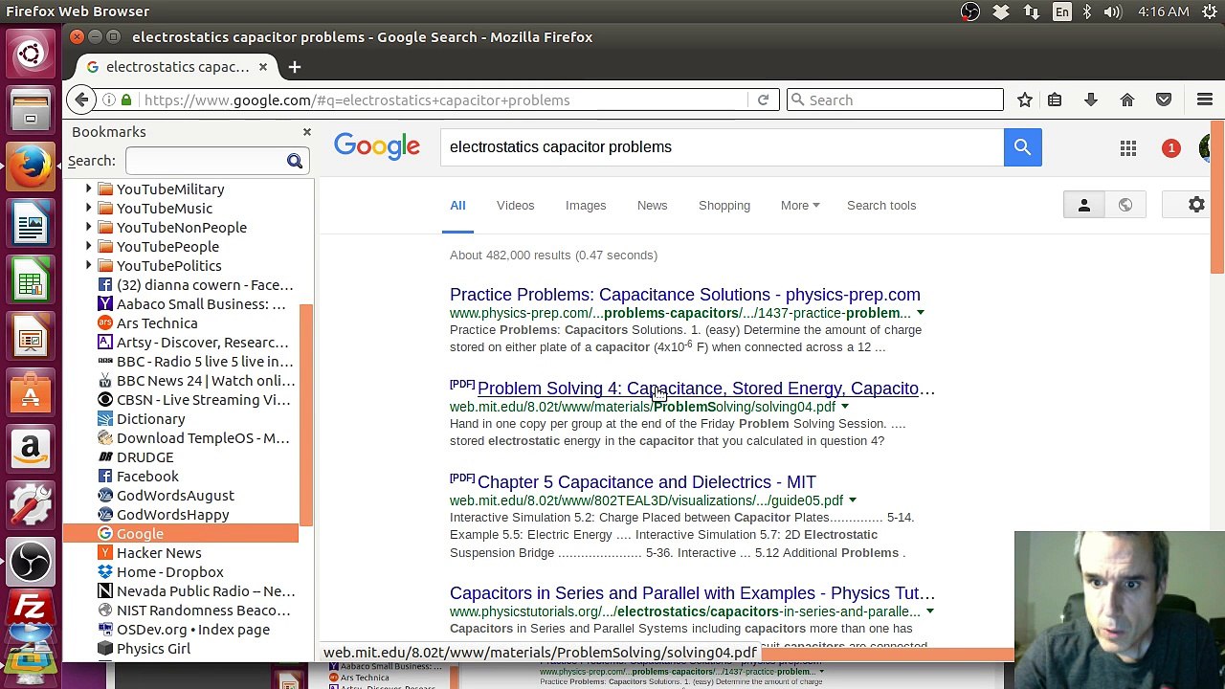Click the Google logo

click(x=377, y=146)
